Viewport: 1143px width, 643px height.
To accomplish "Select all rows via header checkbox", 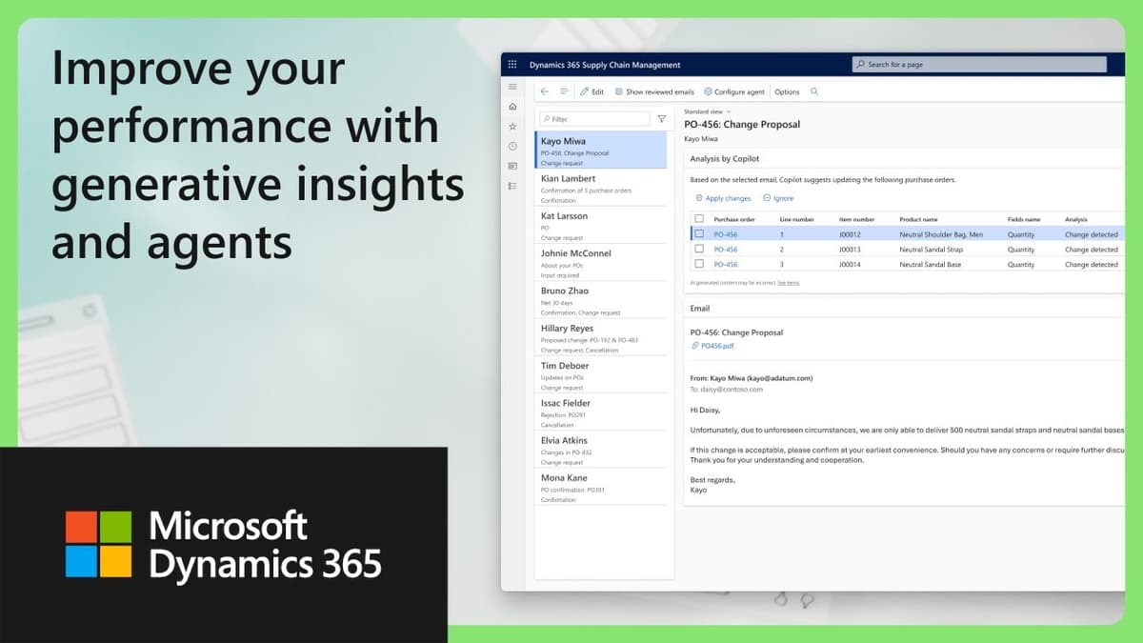I will (700, 219).
